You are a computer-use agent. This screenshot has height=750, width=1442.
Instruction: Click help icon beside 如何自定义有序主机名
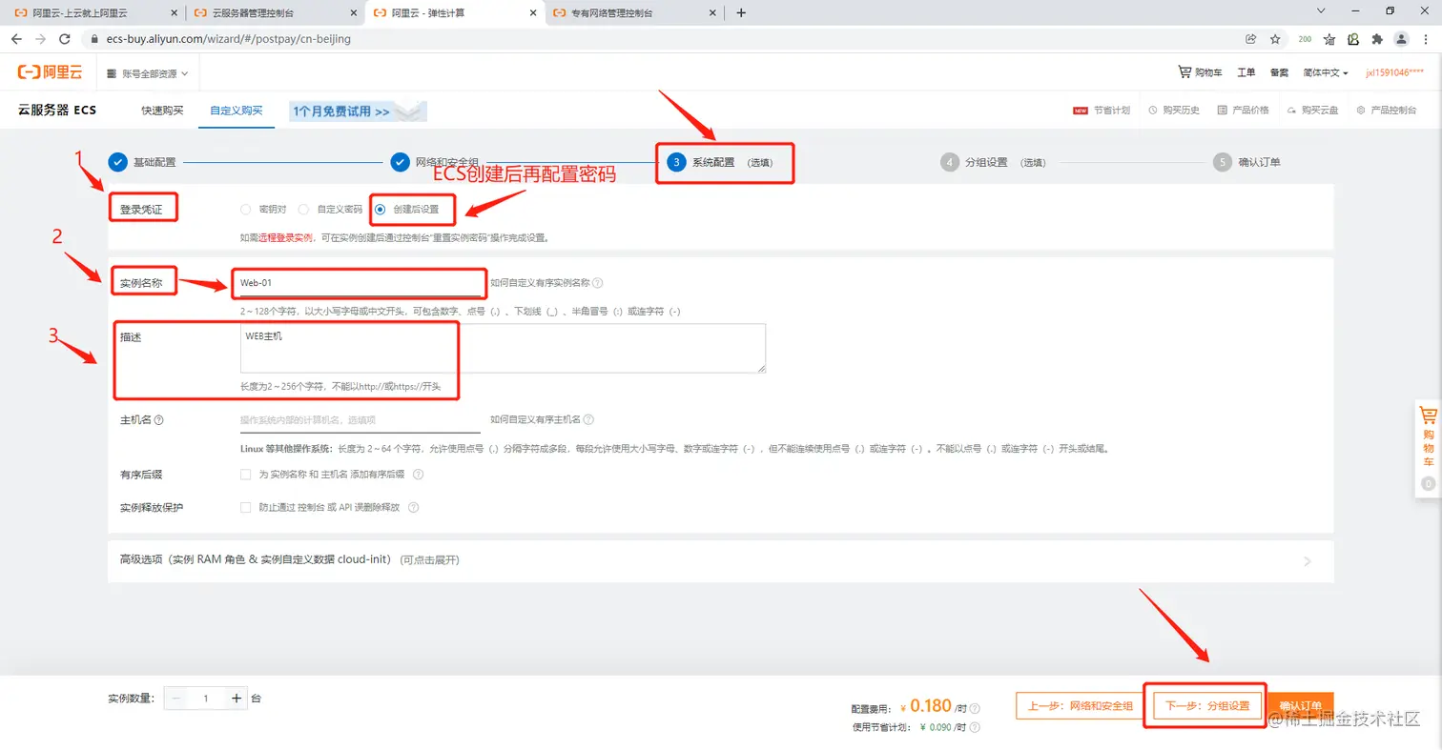click(588, 419)
